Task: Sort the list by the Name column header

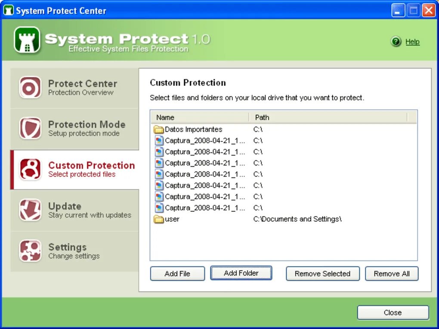Action: (200, 117)
